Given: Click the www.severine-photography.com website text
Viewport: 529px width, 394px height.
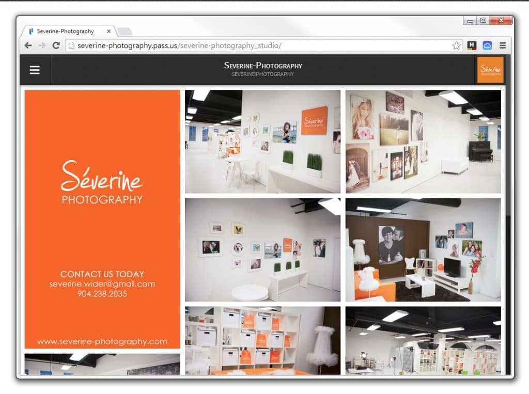Looking at the screenshot, I should [x=102, y=341].
